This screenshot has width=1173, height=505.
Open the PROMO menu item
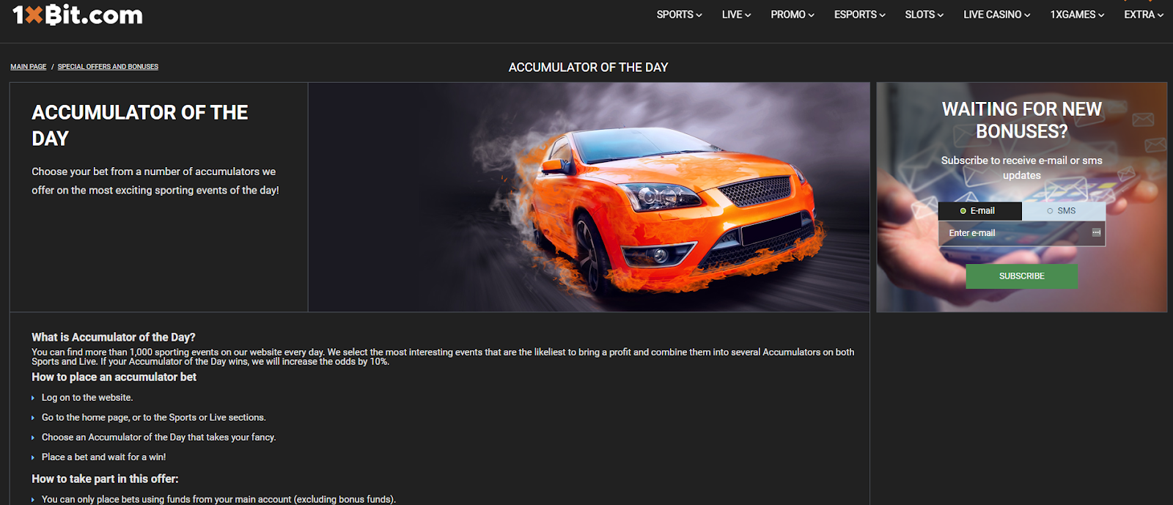792,15
